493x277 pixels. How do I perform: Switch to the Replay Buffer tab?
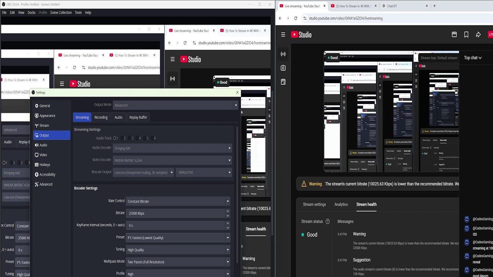click(x=138, y=117)
